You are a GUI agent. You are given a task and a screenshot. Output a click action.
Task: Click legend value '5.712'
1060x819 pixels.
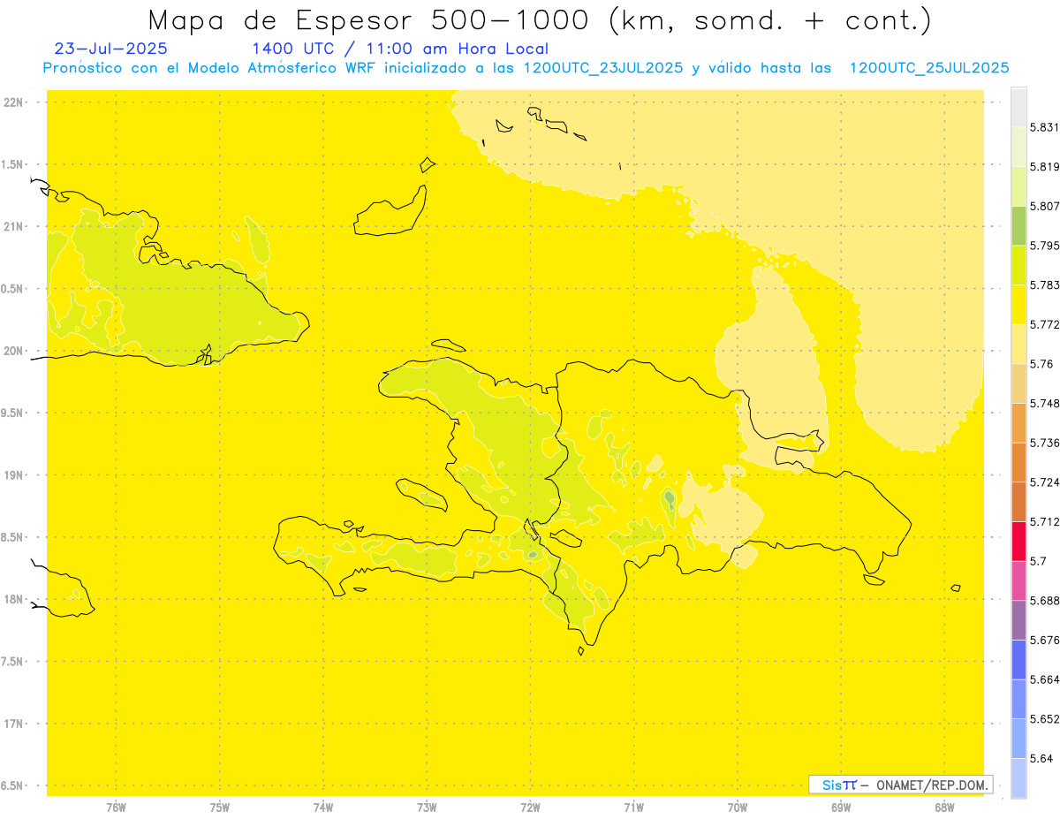pos(1045,521)
